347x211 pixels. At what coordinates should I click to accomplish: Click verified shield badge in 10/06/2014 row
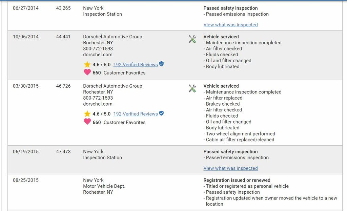(x=162, y=64)
